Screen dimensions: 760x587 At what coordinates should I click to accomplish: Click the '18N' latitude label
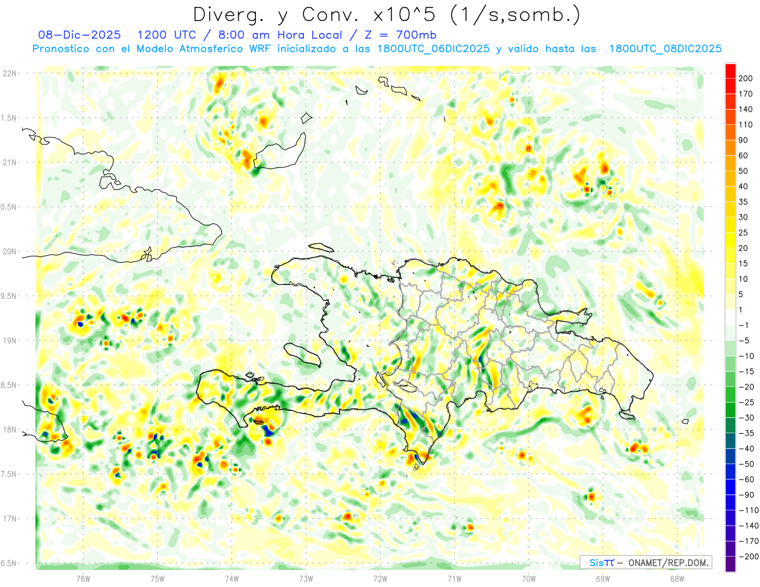pos(9,429)
